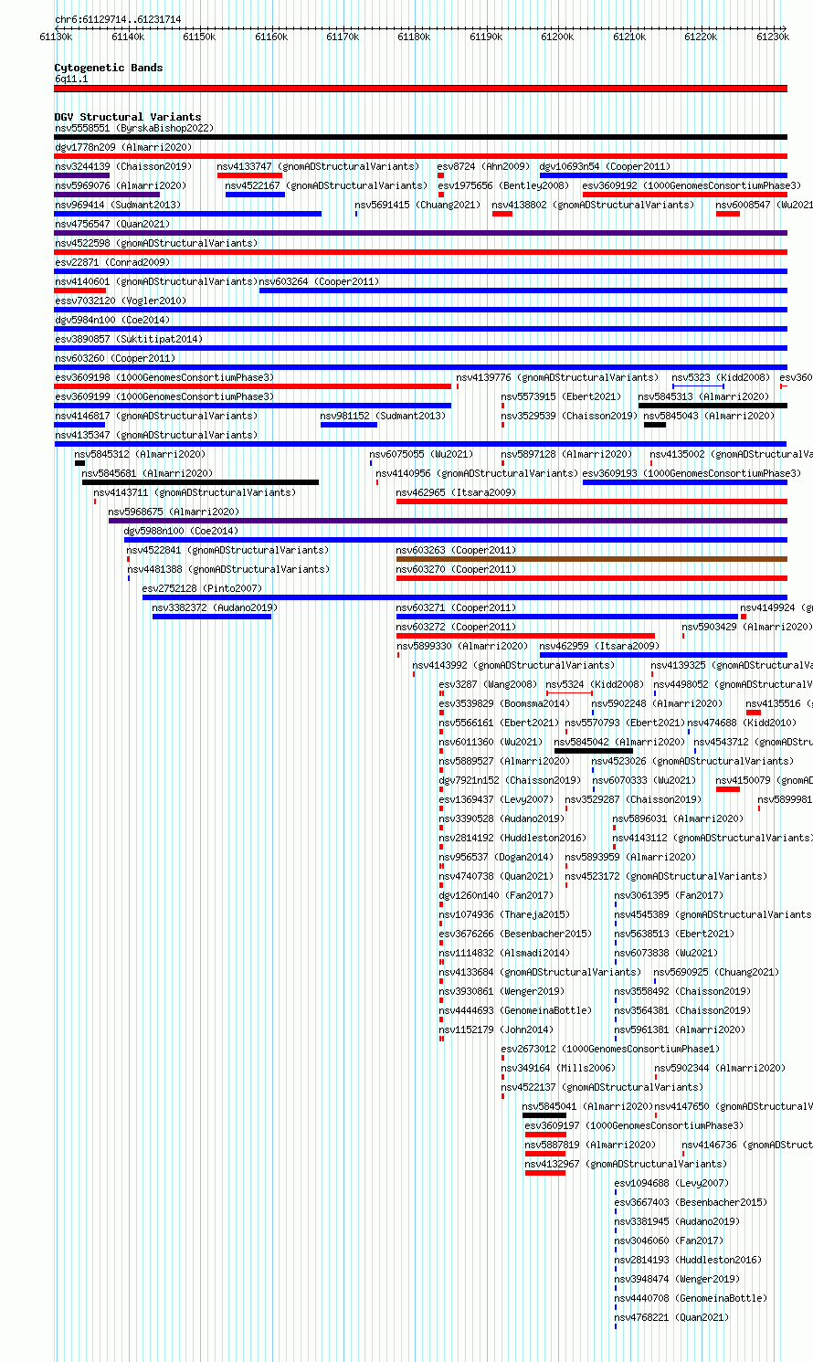Click the 61200k ruler position label
Image resolution: width=813 pixels, height=1362 pixels.
(x=557, y=37)
